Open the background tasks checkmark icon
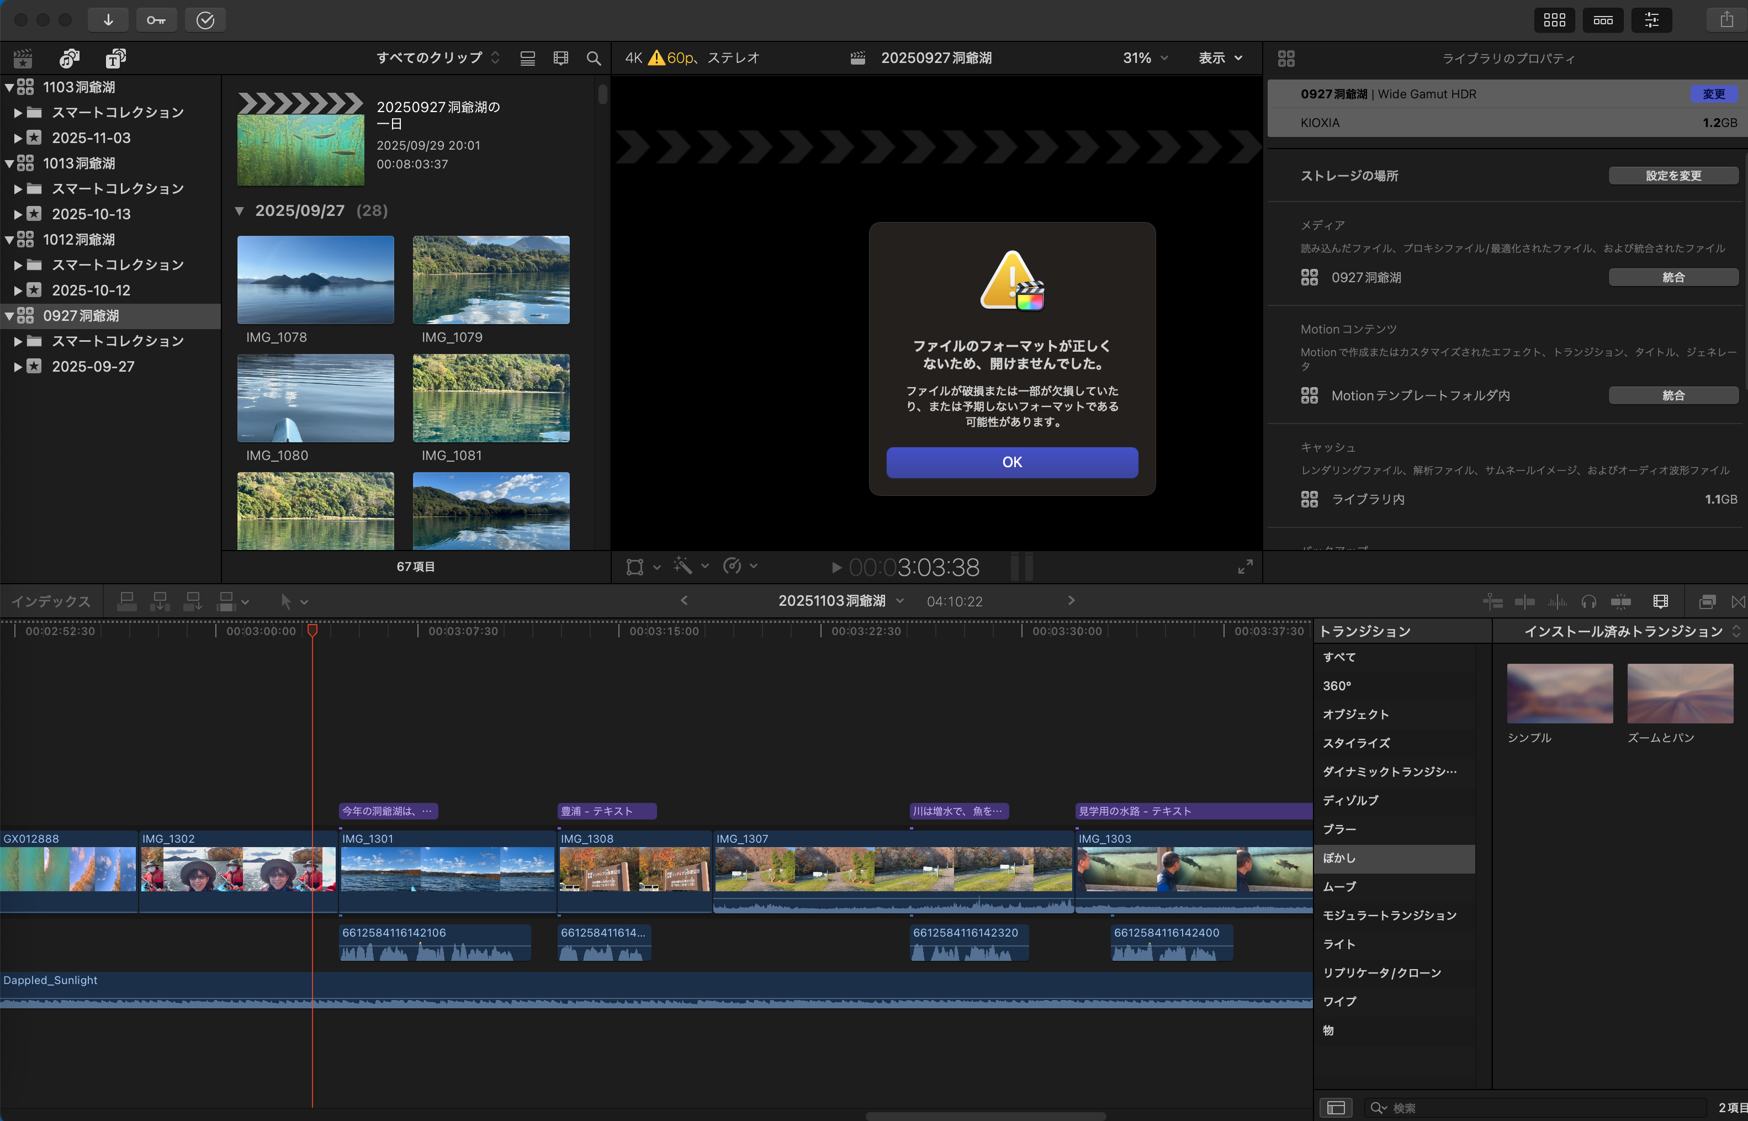 pos(205,20)
